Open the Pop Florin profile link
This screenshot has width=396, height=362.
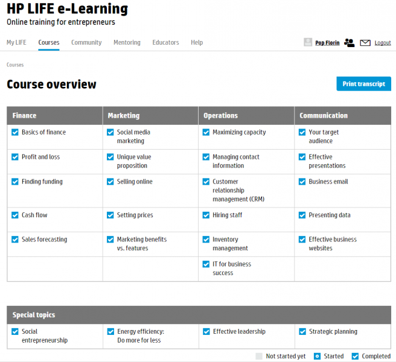(327, 43)
